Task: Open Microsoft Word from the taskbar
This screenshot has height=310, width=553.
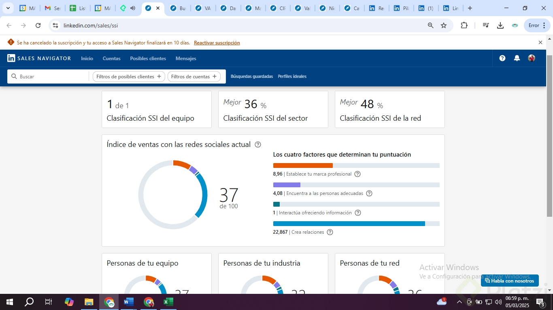Action: pyautogui.click(x=129, y=302)
